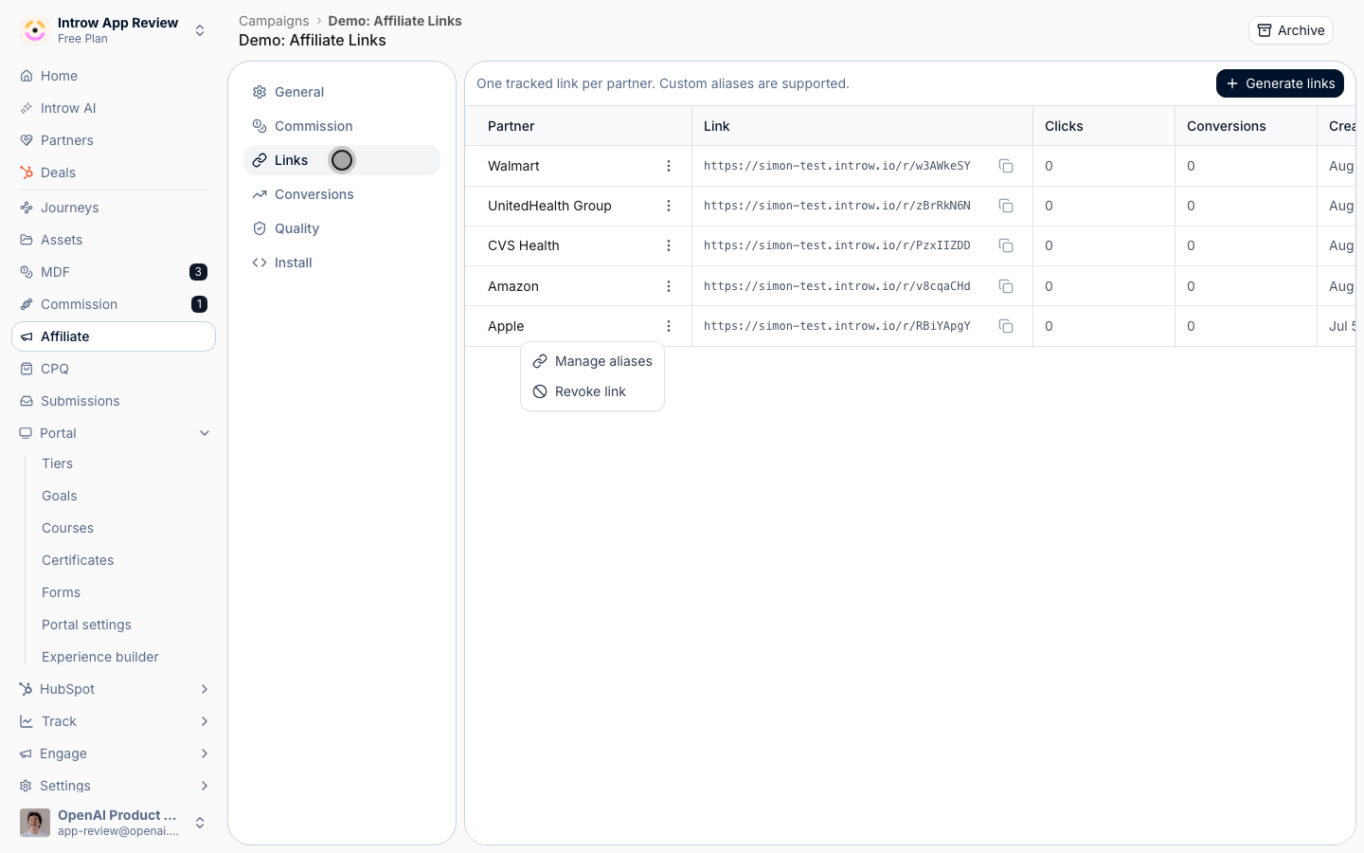The width and height of the screenshot is (1364, 853).
Task: Open Home in the sidebar
Action: (x=114, y=76)
